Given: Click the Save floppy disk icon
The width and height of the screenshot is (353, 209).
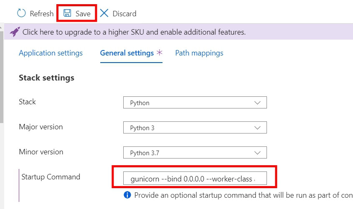Looking at the screenshot, I should [x=67, y=13].
